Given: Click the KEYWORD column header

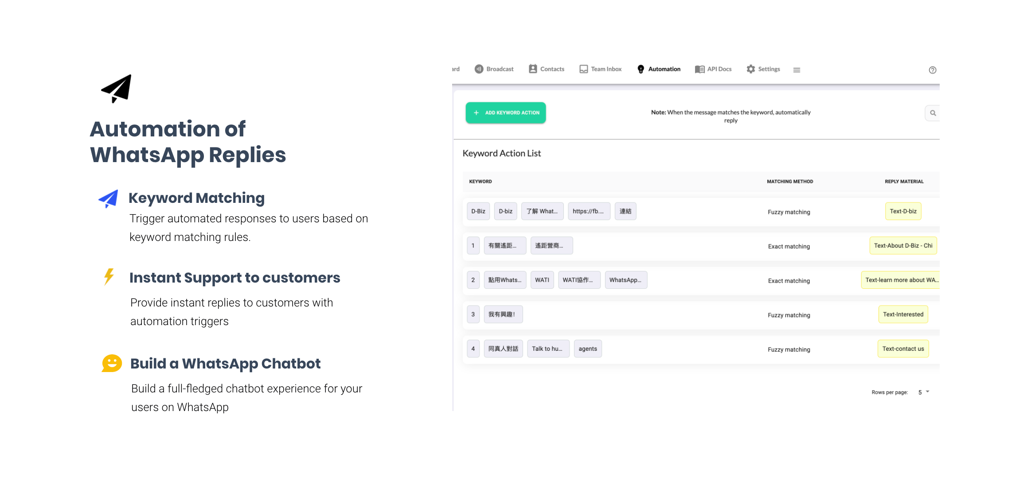Looking at the screenshot, I should pos(480,182).
